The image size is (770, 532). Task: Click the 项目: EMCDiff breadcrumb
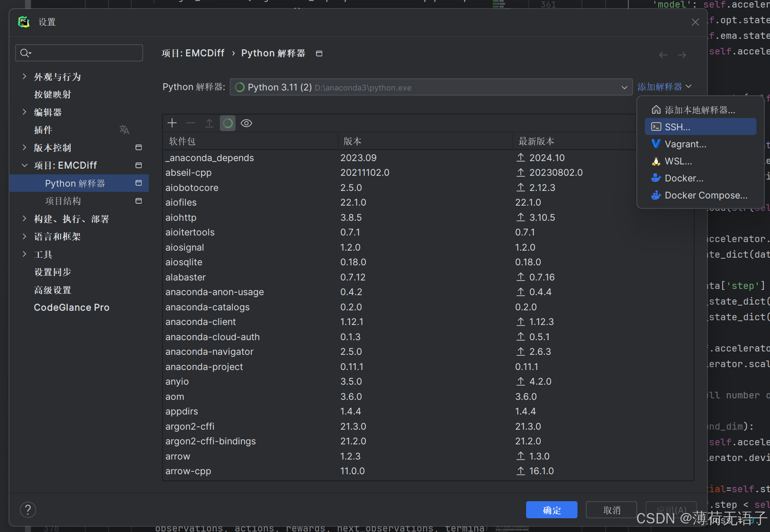[193, 53]
